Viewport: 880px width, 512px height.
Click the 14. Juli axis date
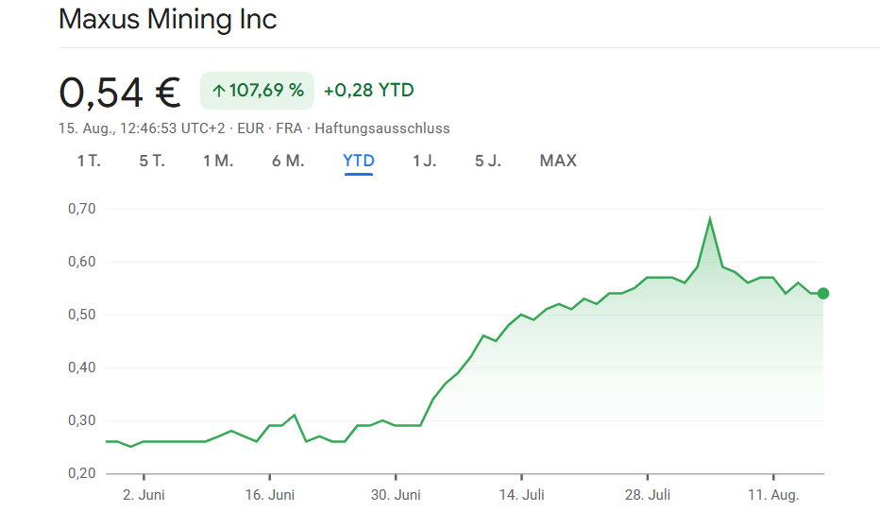pos(522,495)
